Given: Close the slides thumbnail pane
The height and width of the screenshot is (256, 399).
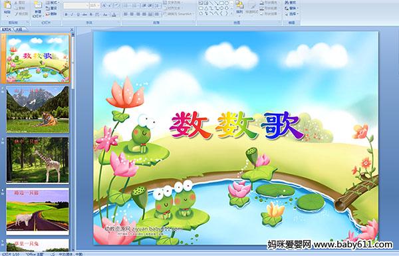Looking at the screenshot, I should [72, 29].
